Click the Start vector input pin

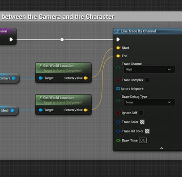pyautogui.click(x=118, y=48)
